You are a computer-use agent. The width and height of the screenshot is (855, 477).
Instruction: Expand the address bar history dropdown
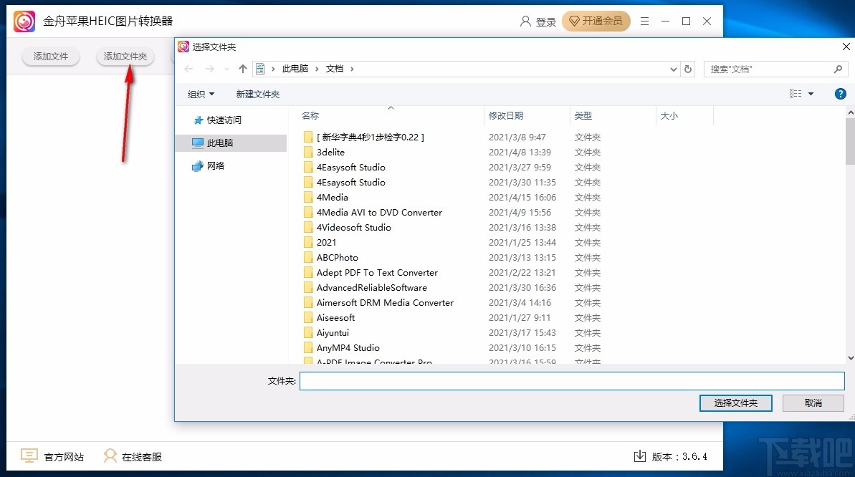tap(672, 69)
